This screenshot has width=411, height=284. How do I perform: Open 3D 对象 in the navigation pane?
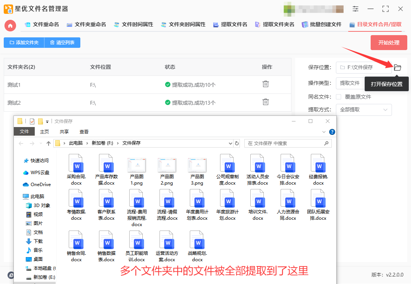[x=38, y=205]
